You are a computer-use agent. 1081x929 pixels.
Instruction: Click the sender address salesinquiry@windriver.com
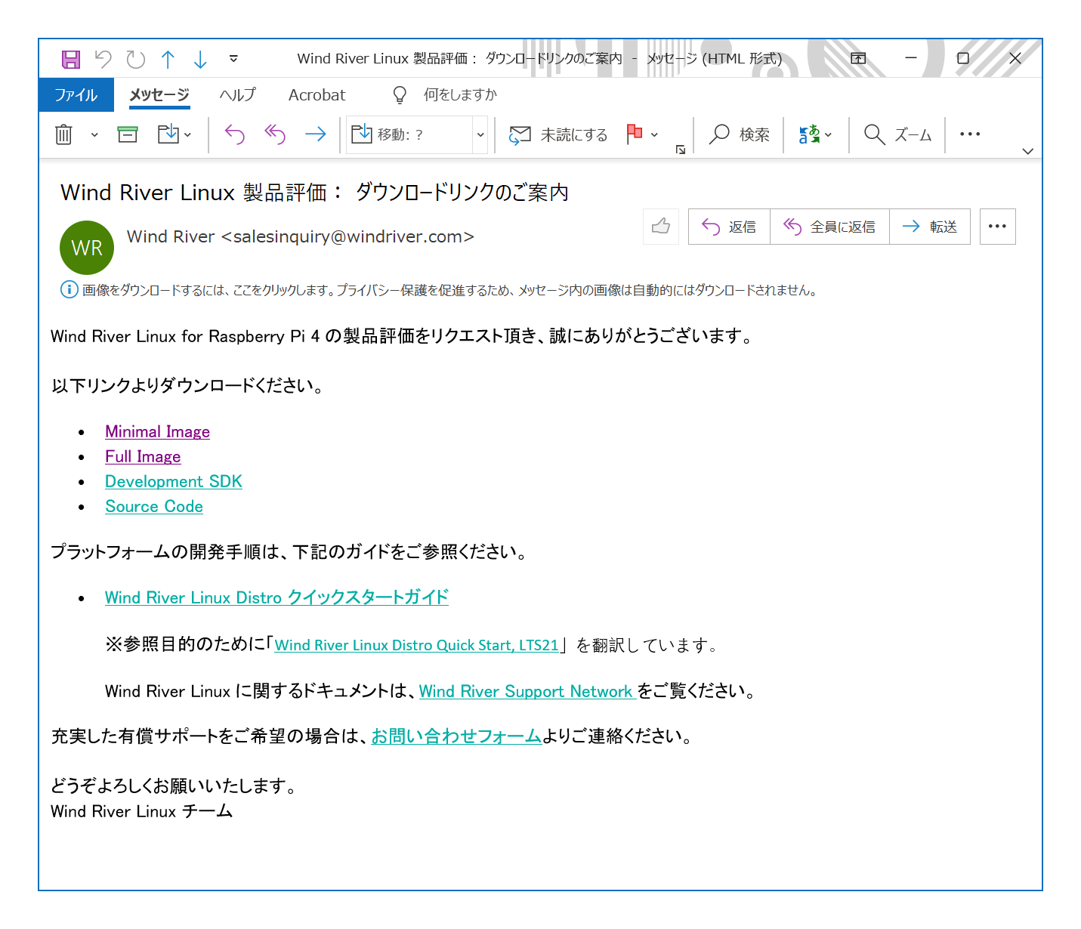[354, 236]
